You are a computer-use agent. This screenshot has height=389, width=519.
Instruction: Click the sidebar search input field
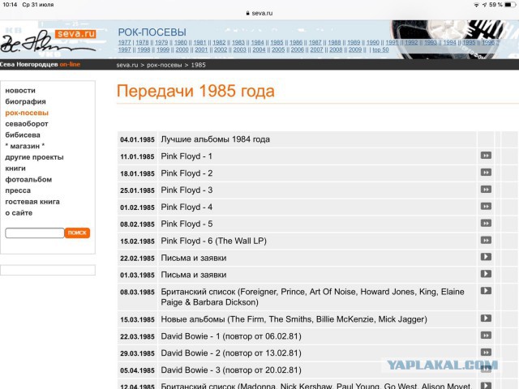click(35, 233)
